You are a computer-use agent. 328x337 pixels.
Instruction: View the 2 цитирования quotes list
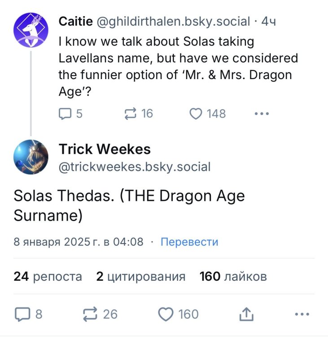[x=140, y=276]
